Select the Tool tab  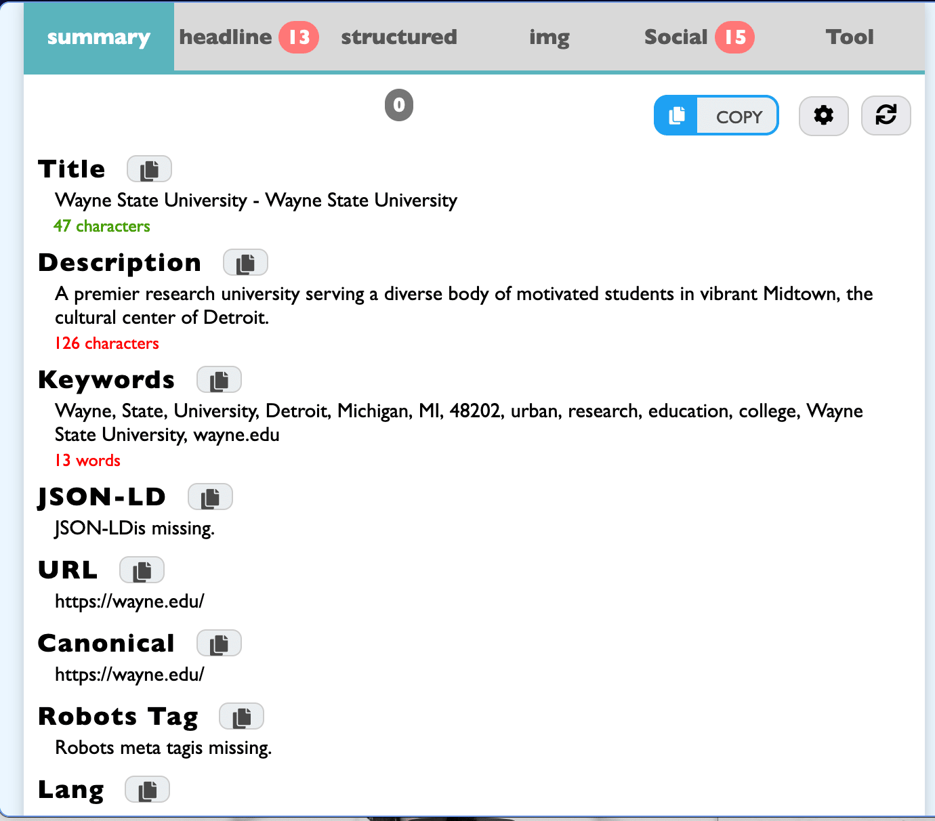click(850, 37)
